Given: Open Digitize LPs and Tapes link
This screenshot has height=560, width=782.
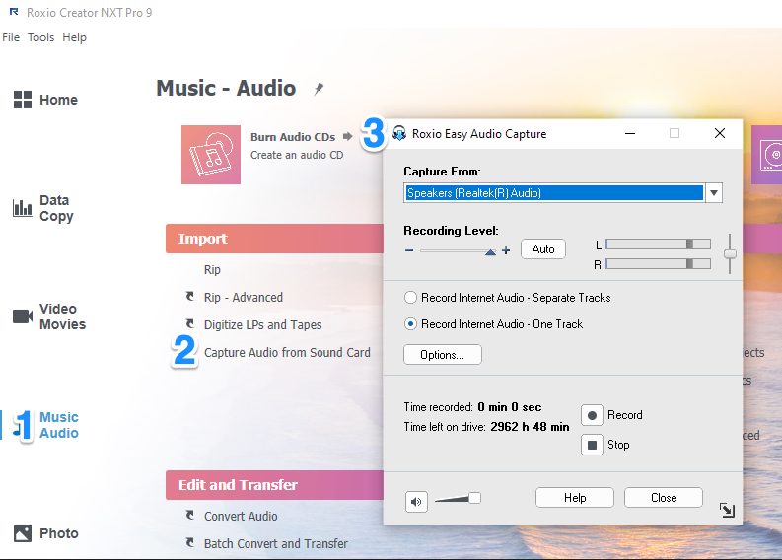Looking at the screenshot, I should click(263, 325).
